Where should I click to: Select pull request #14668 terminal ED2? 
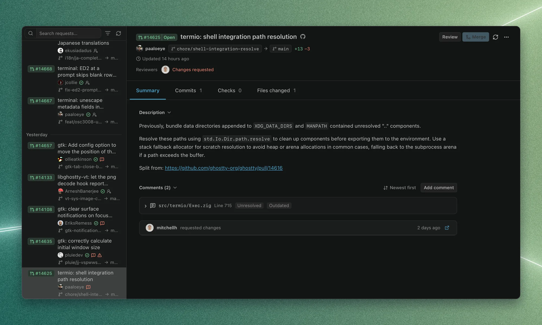74,79
